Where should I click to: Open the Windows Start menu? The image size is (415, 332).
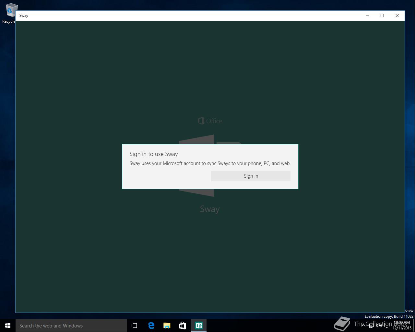(x=8, y=326)
